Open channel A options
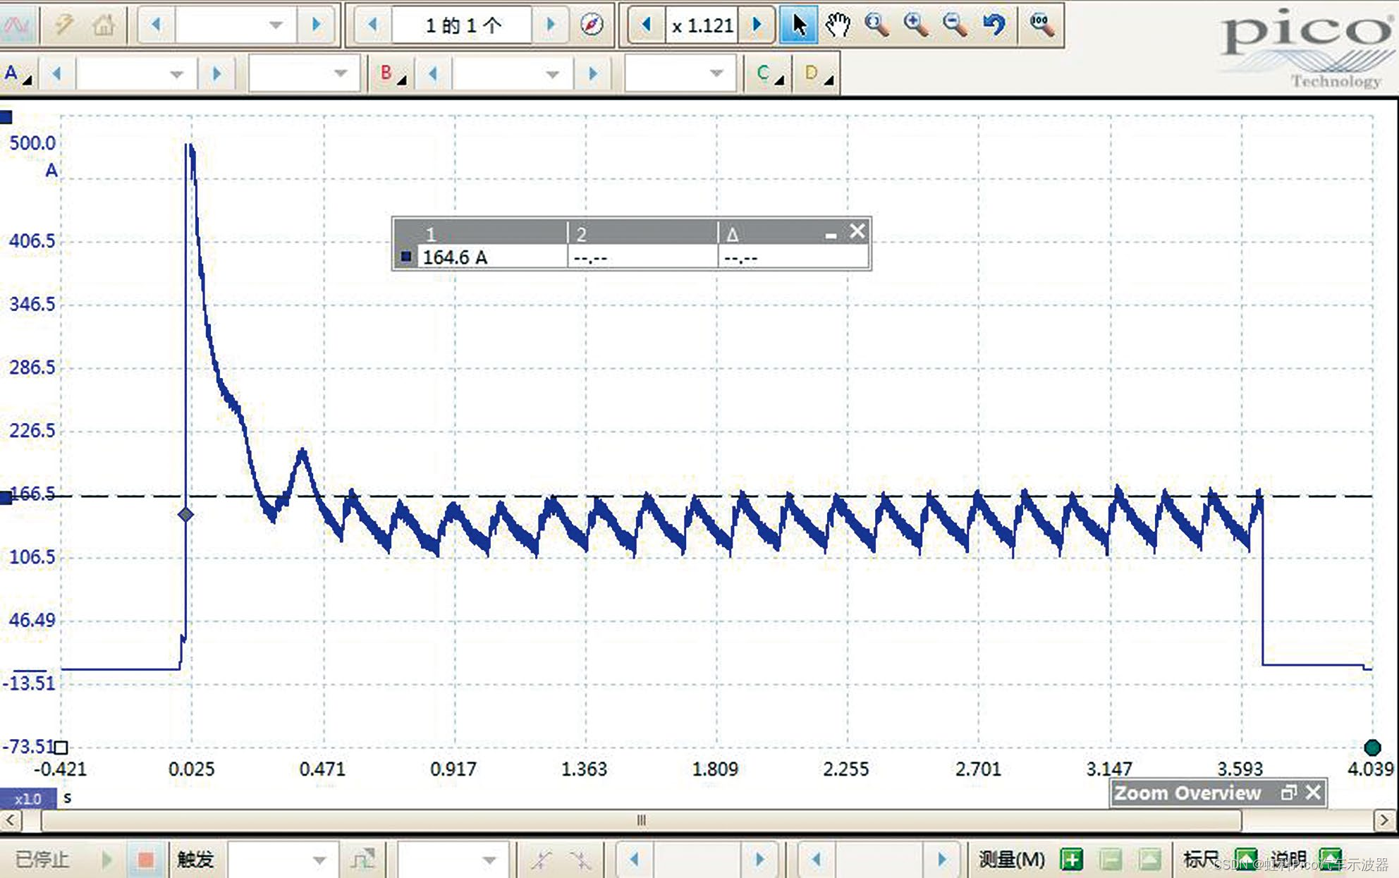The width and height of the screenshot is (1399, 878). click(x=17, y=73)
